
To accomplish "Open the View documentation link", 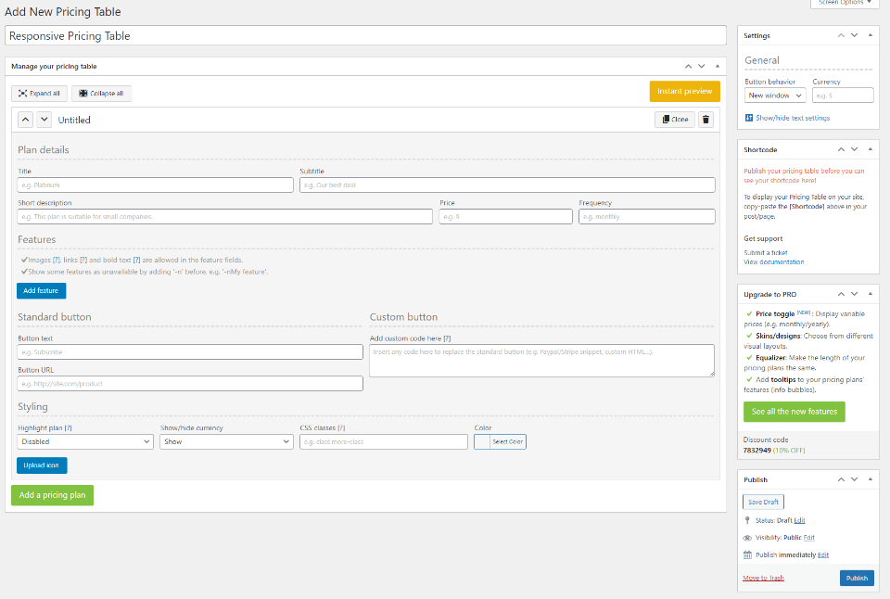I will point(773,262).
